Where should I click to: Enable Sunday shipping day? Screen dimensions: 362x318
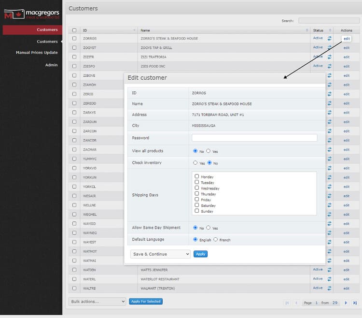tap(197, 211)
